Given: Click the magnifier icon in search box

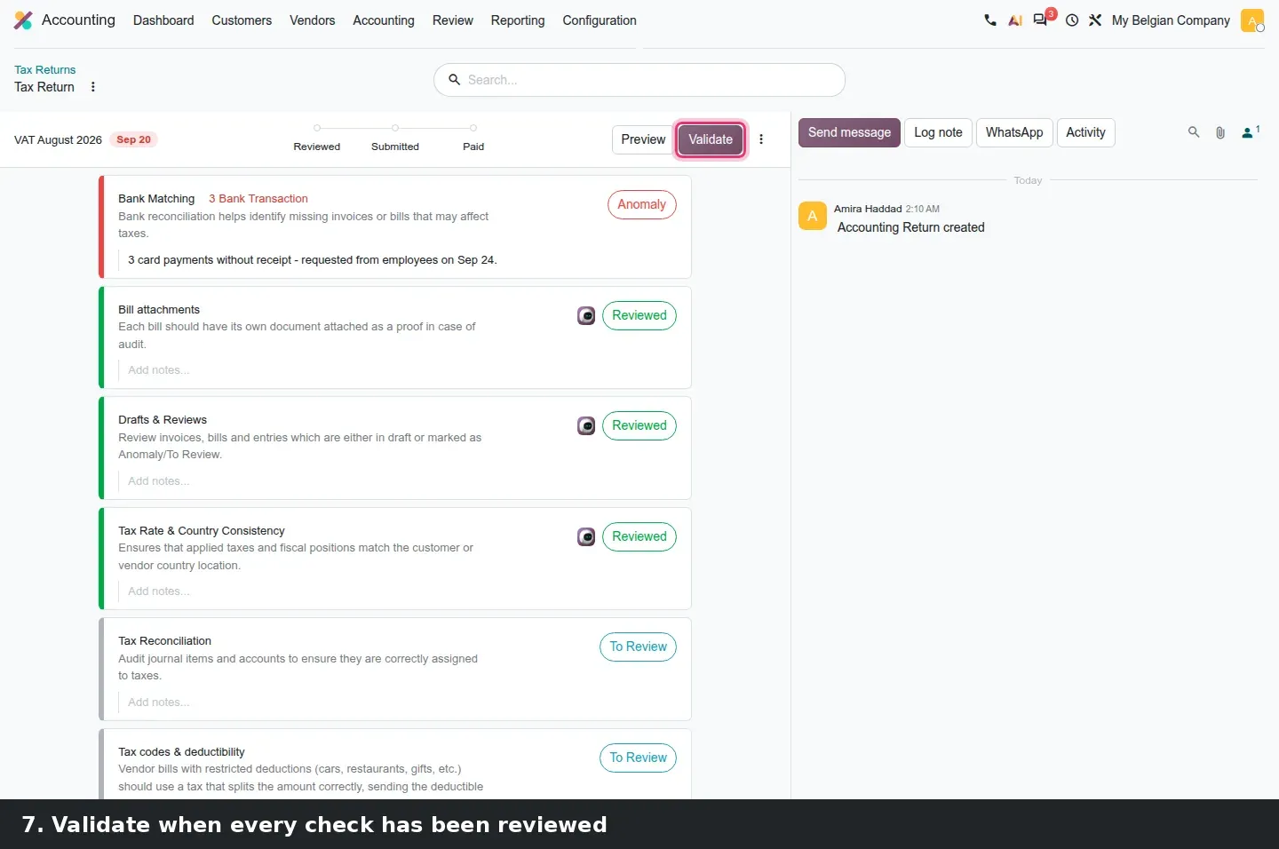Looking at the screenshot, I should tap(454, 80).
